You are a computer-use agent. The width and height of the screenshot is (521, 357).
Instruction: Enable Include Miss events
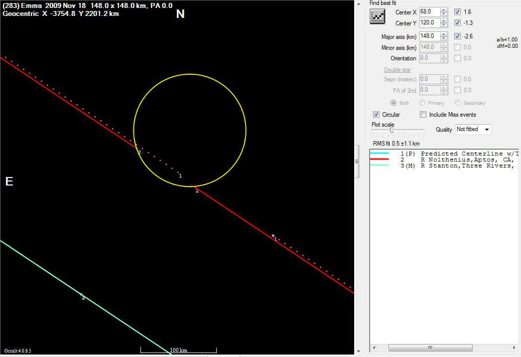(x=423, y=115)
